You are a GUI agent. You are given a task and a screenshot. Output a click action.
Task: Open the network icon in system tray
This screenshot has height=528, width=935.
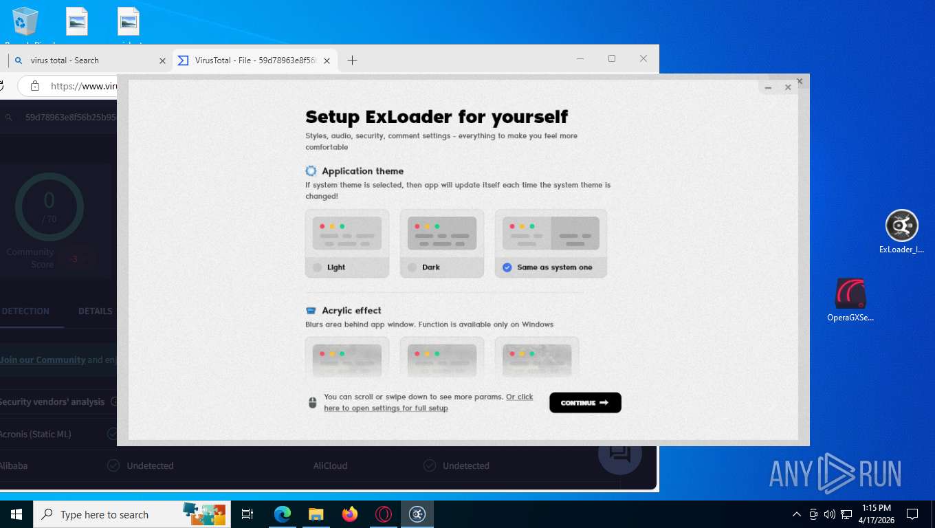(x=846, y=514)
